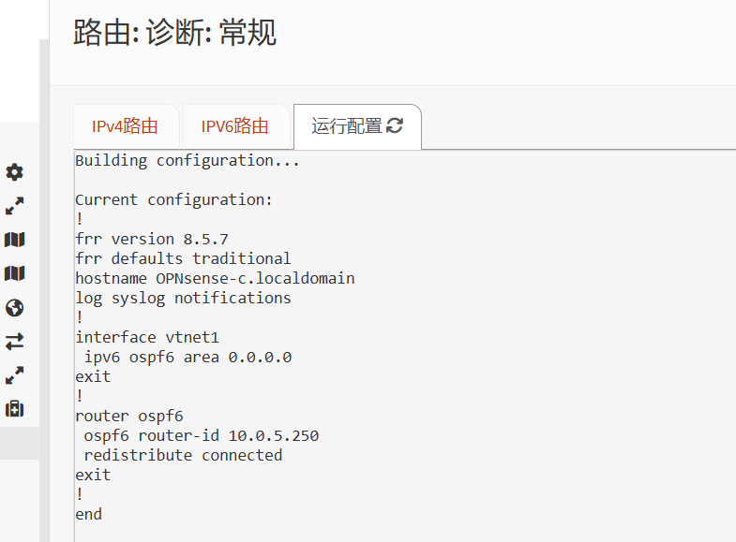
Task: Click the "log syslog notifications" line
Action: click(x=183, y=298)
